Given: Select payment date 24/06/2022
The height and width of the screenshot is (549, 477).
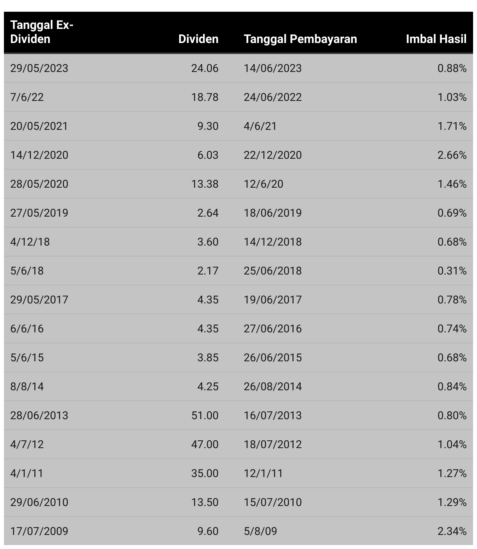Looking at the screenshot, I should coord(273,97).
